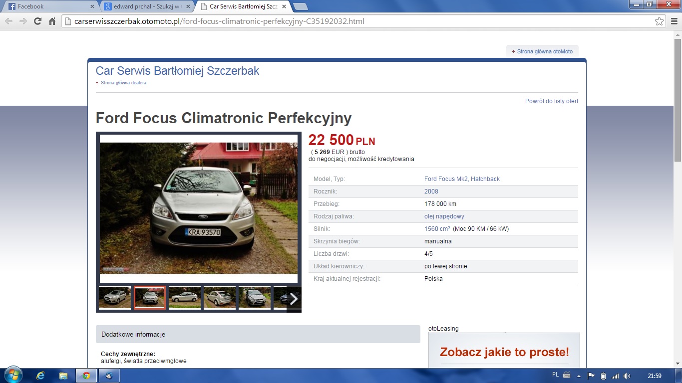Open the volume speaker tray icon

click(627, 376)
